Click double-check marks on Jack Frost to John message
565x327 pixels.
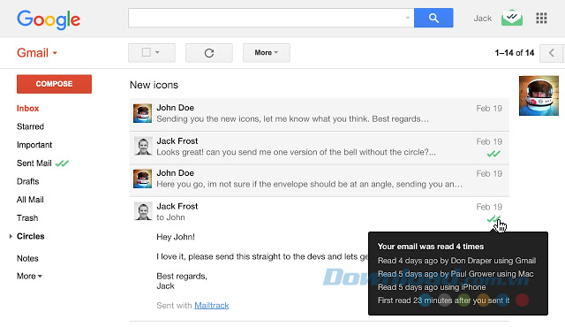(493, 218)
